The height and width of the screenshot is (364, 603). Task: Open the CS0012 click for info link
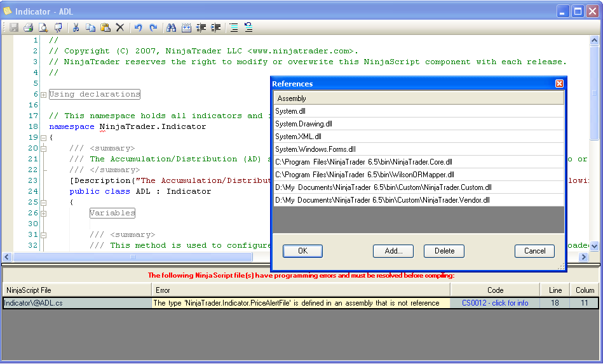tap(495, 303)
